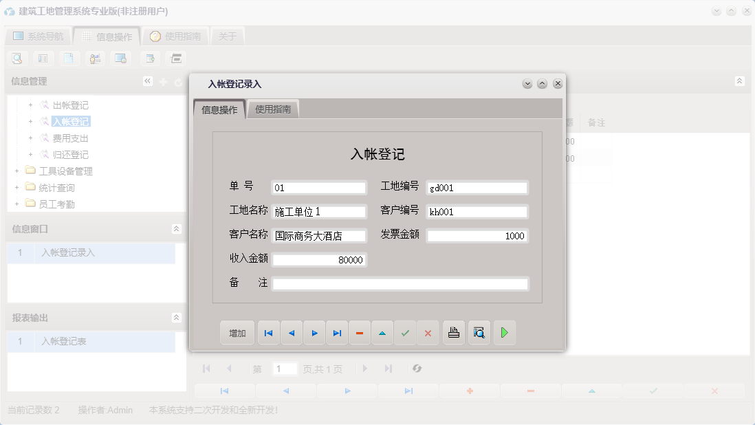Click the last-record navigation icon in the dialog
The image size is (755, 425).
click(337, 332)
